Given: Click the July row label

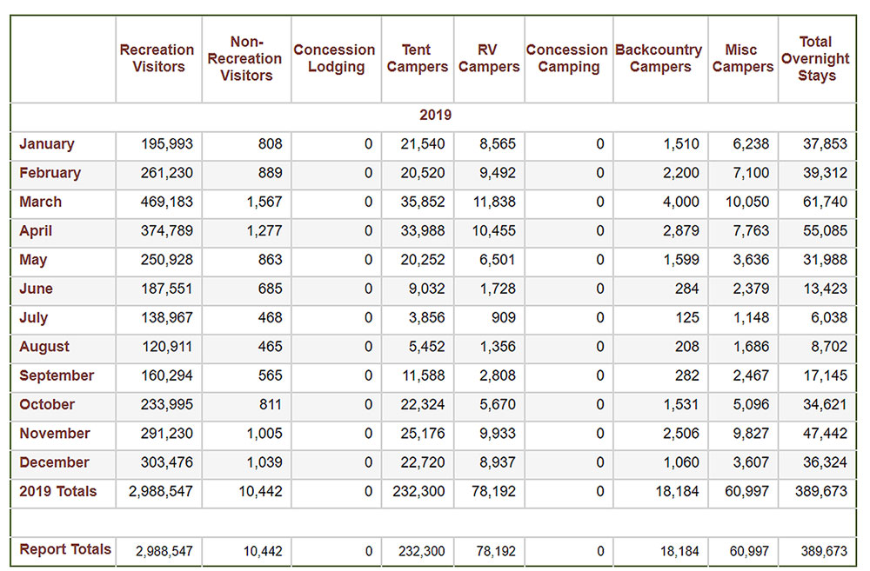Looking at the screenshot, I should coord(34,318).
